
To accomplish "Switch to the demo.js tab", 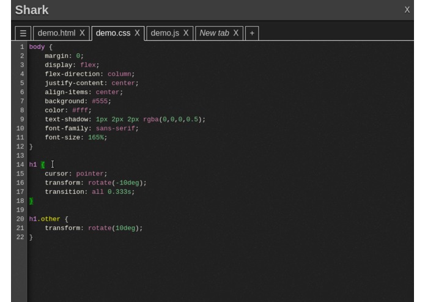I will [164, 33].
